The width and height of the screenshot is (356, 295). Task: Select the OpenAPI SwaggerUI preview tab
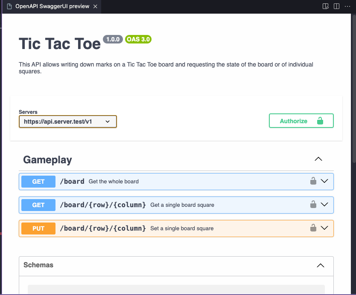52,7
